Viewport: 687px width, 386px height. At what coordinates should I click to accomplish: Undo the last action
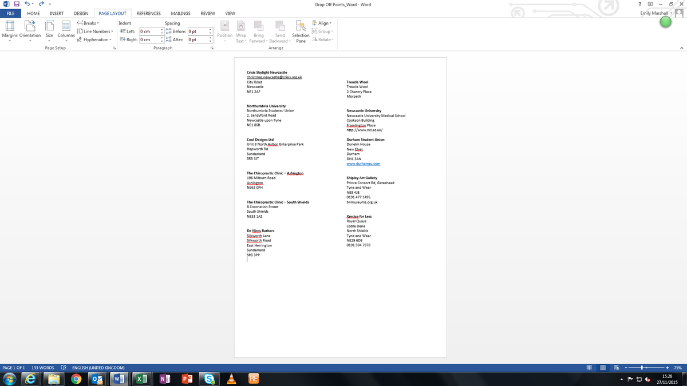(x=27, y=5)
